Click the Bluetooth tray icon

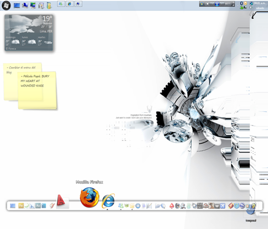[x=241, y=3]
